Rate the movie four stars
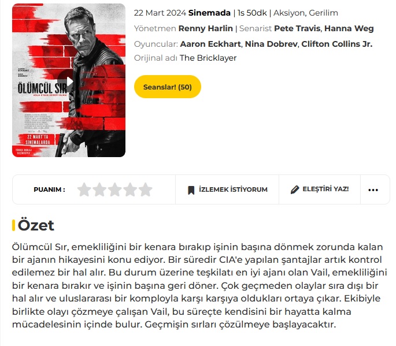Screen dimensions: 396x346 click(x=130, y=189)
